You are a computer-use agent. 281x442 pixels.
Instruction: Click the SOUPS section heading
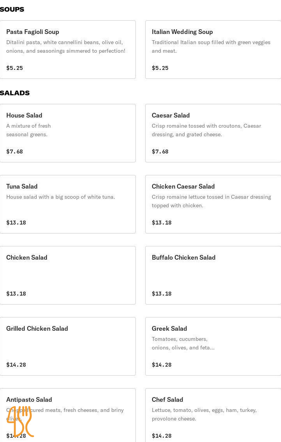pyautogui.click(x=12, y=9)
